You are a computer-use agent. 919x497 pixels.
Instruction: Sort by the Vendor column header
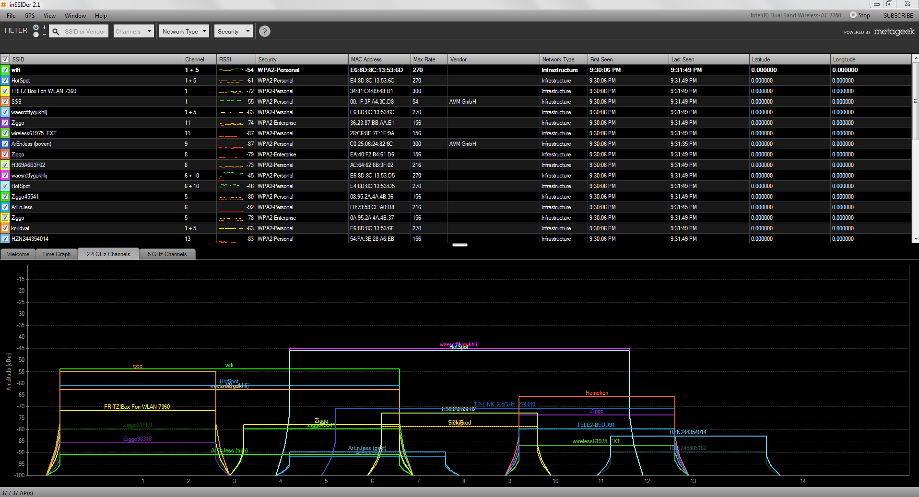click(x=494, y=59)
